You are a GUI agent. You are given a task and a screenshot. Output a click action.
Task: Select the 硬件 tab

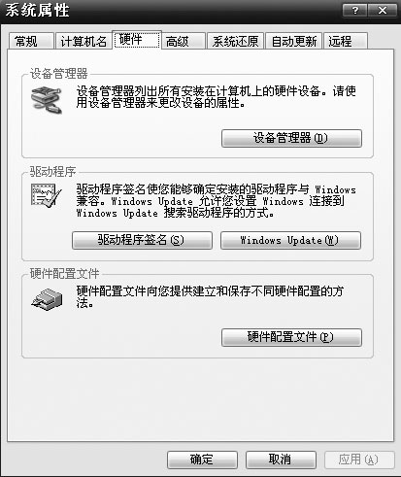(137, 40)
